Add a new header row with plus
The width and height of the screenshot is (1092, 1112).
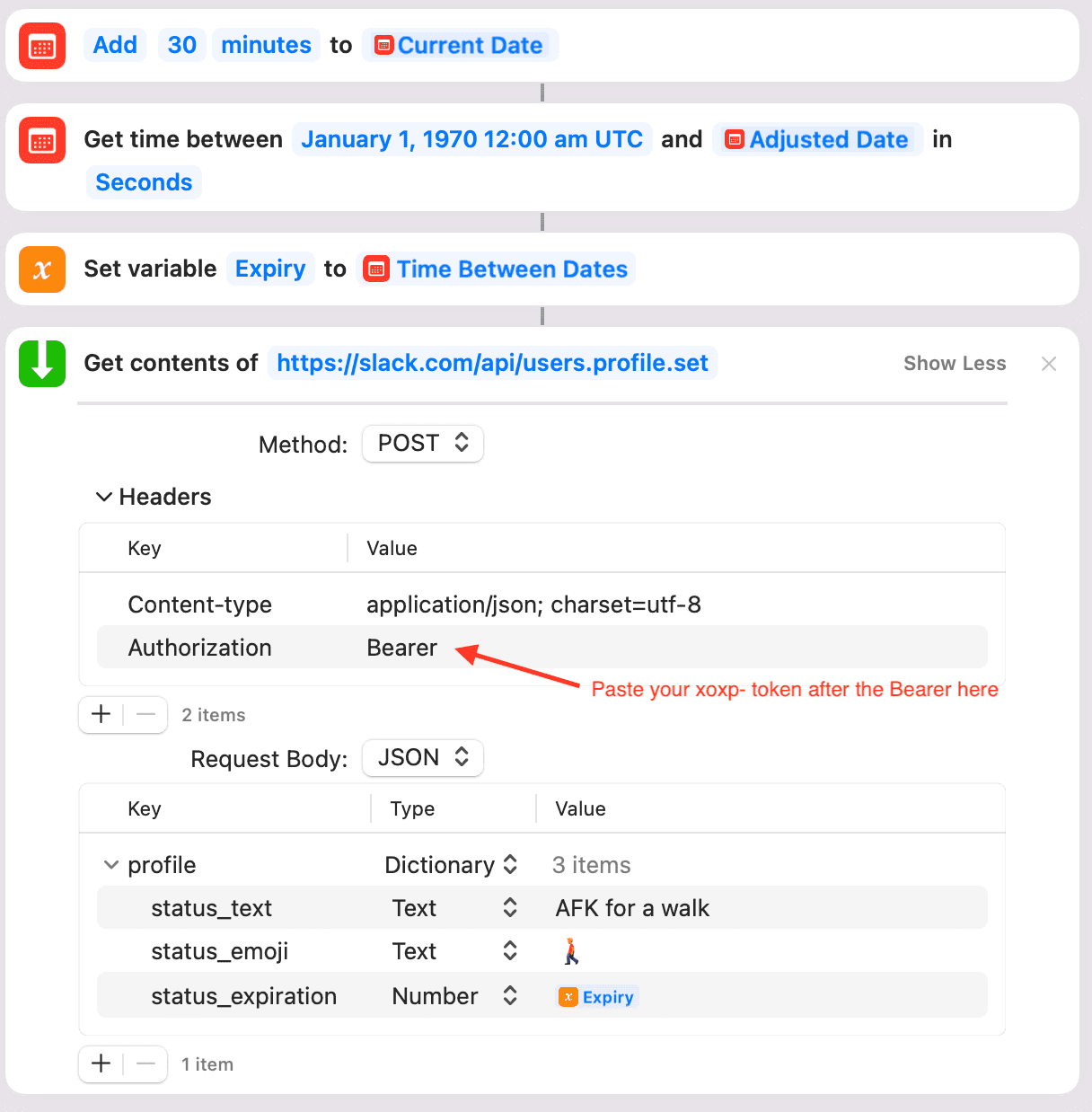coord(101,714)
